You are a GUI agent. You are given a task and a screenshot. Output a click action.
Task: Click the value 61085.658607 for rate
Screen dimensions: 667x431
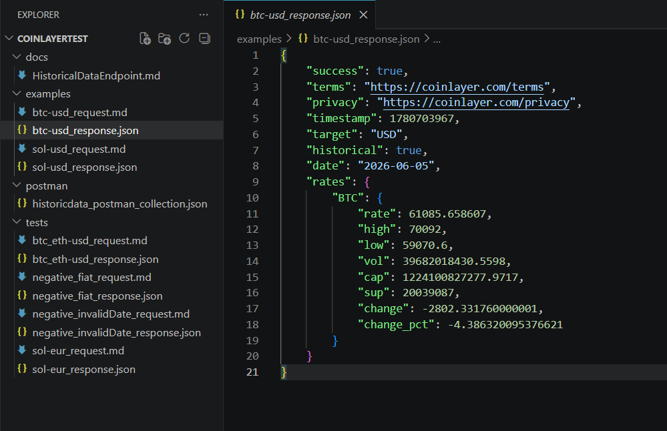click(447, 213)
